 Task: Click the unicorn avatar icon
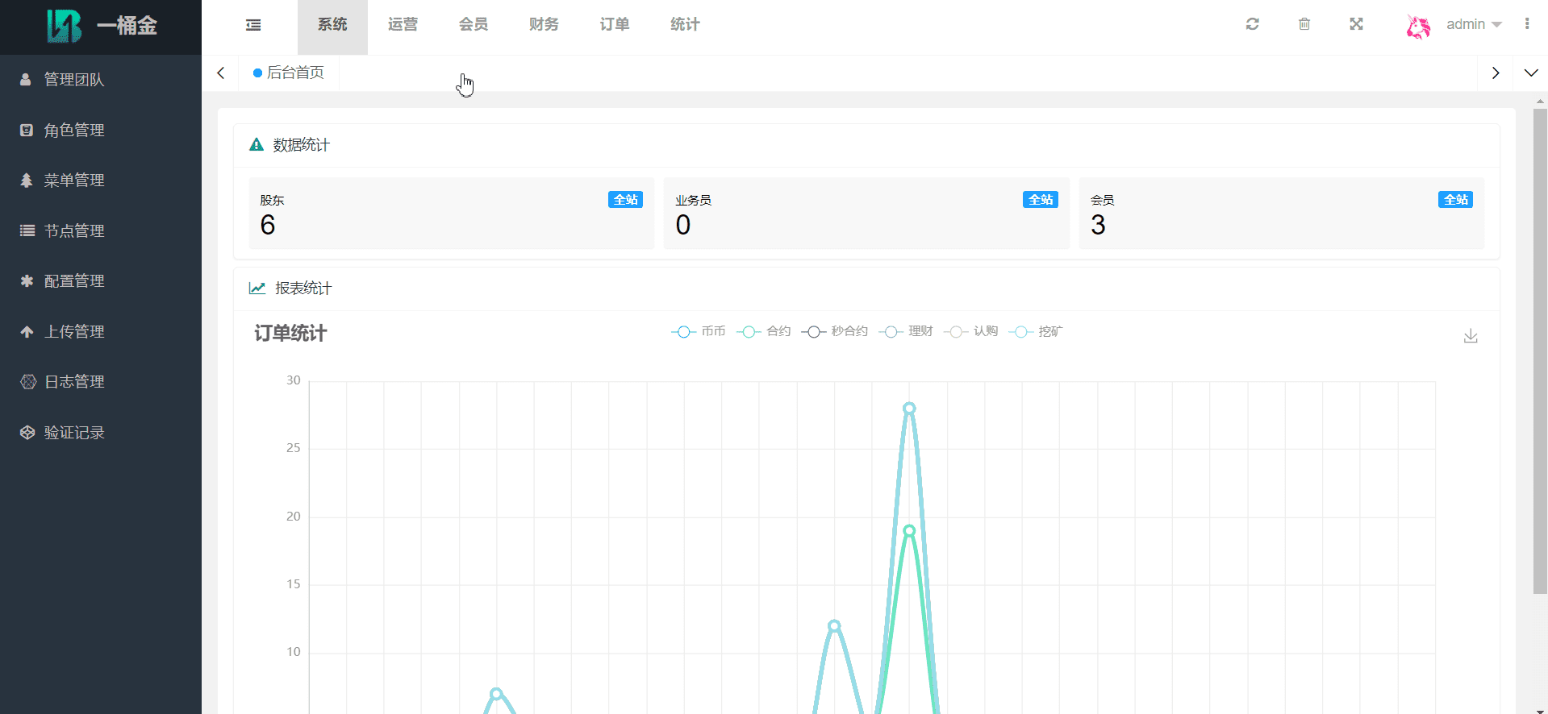(x=1418, y=26)
